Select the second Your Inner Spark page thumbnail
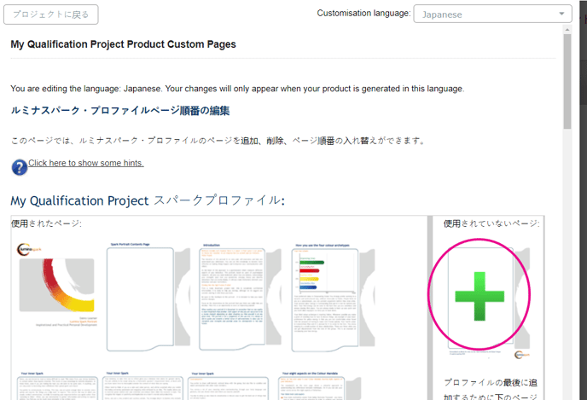The height and width of the screenshot is (400, 587). point(142,386)
